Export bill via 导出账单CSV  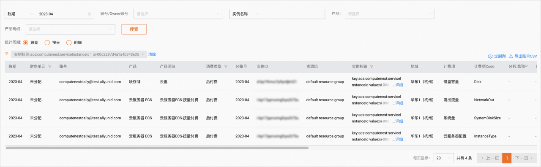click(x=523, y=56)
